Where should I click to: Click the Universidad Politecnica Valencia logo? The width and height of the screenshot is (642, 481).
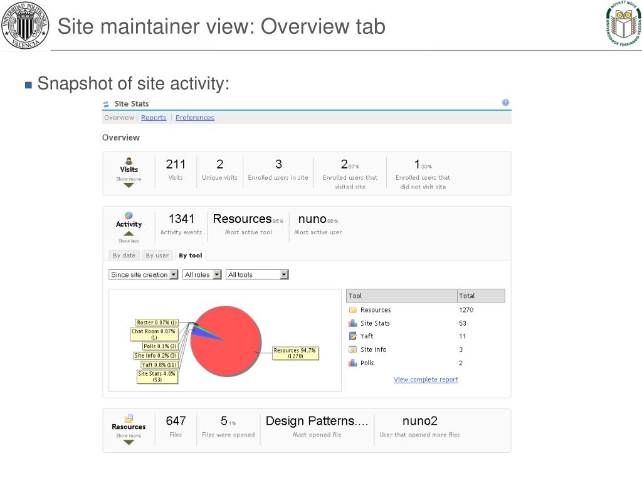[x=25, y=25]
